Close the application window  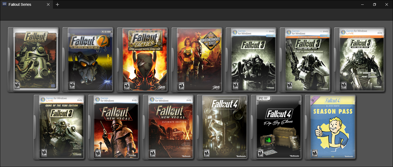[387, 4]
